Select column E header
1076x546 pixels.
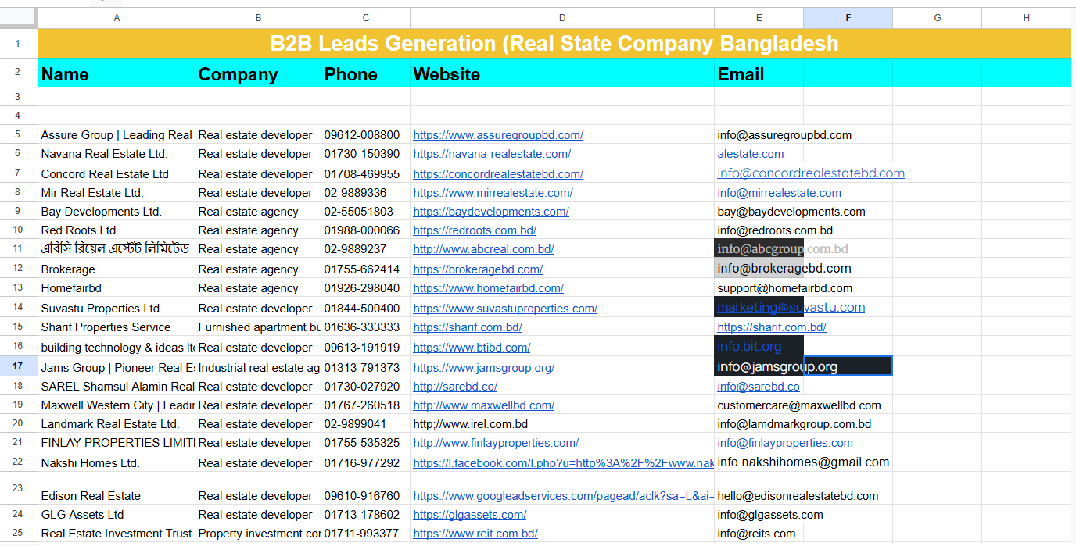tap(759, 18)
